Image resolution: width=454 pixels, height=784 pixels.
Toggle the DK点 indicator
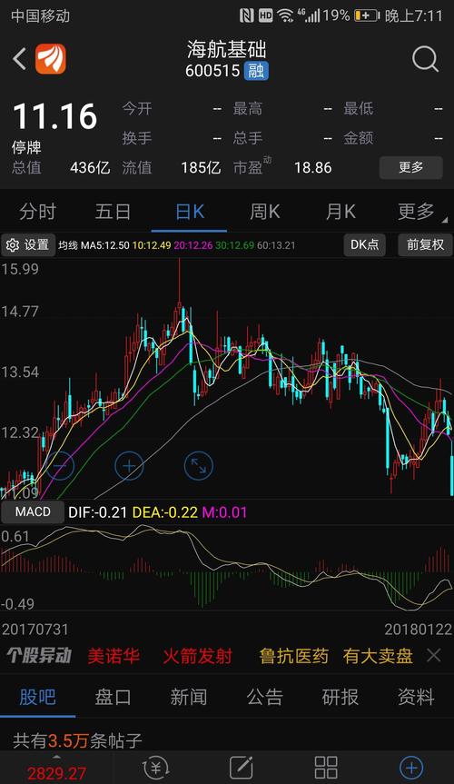point(364,244)
